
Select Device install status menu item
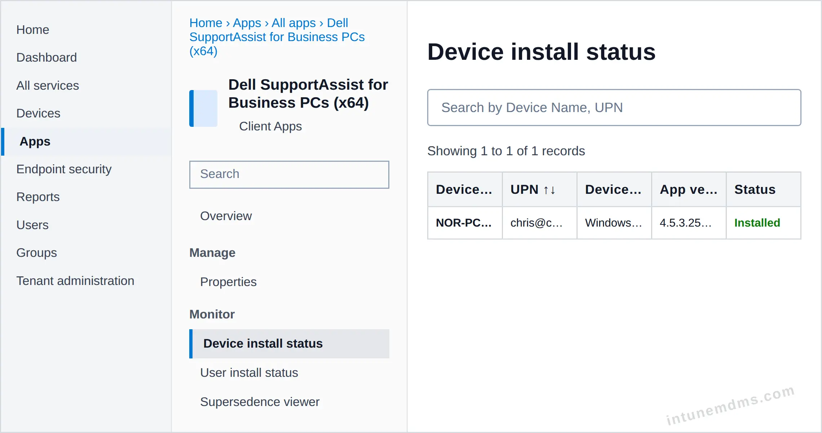point(289,344)
